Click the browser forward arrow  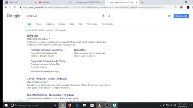click(x=10, y=7)
